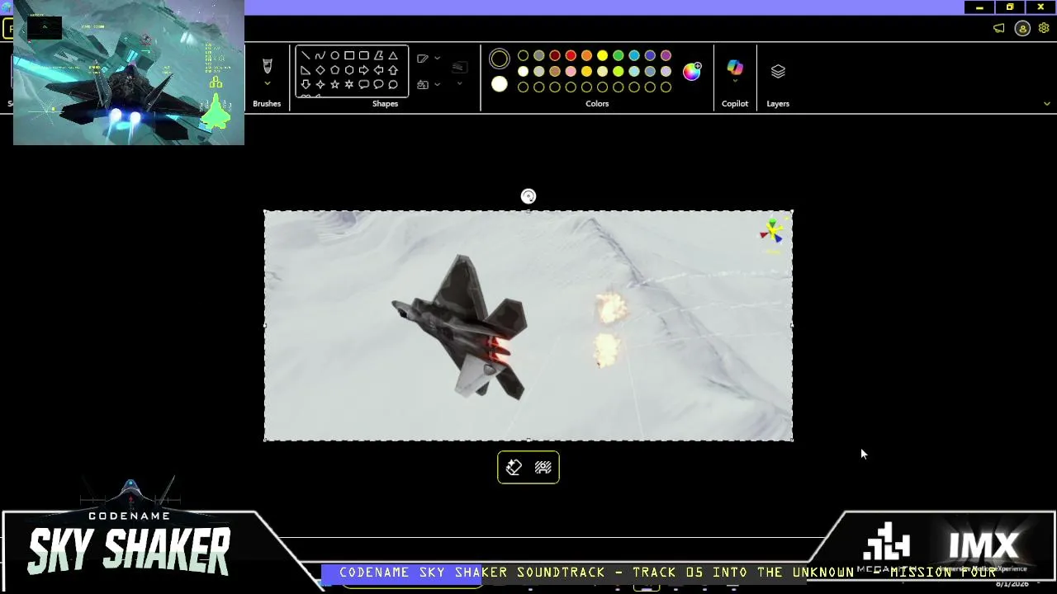The image size is (1057, 594).
Task: Click the ribbon collapse chevron
Action: point(1047,104)
